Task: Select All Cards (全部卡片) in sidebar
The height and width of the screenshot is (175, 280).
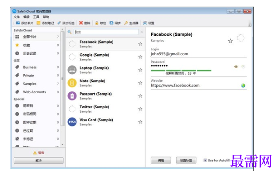Action: 37,37
